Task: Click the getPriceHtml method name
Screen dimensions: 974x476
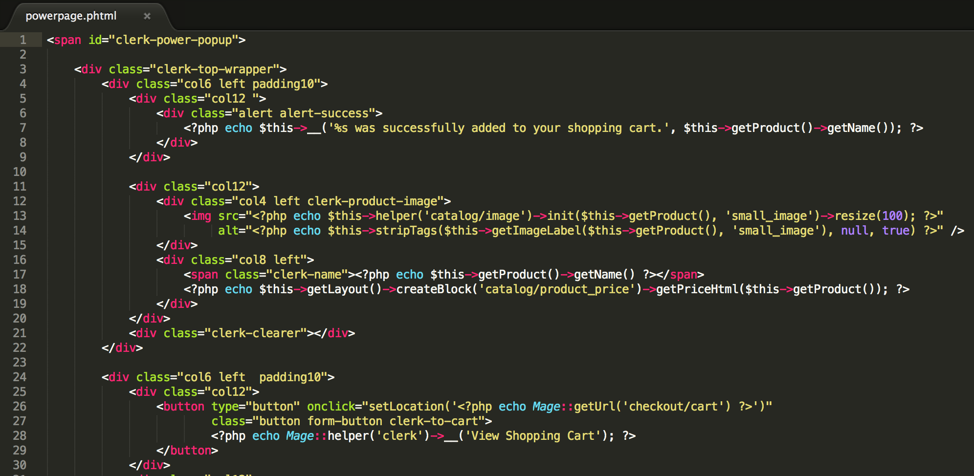Action: click(x=697, y=289)
